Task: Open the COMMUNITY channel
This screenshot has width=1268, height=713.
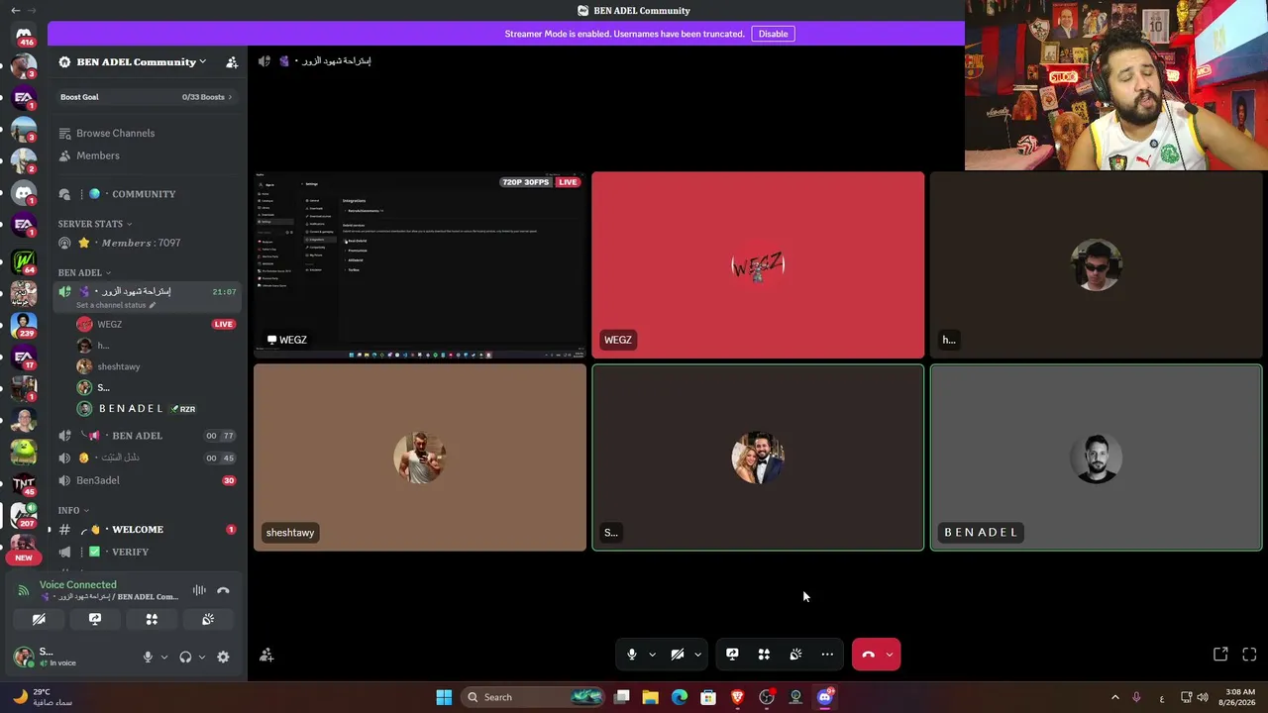Action: [x=147, y=194]
